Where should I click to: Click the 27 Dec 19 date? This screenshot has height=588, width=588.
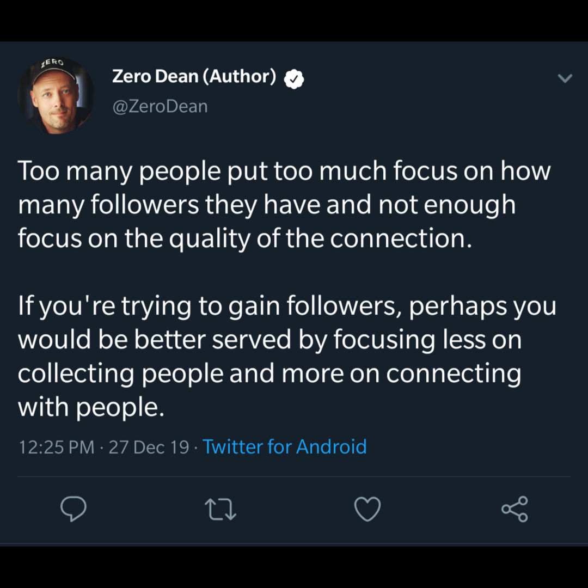[149, 447]
